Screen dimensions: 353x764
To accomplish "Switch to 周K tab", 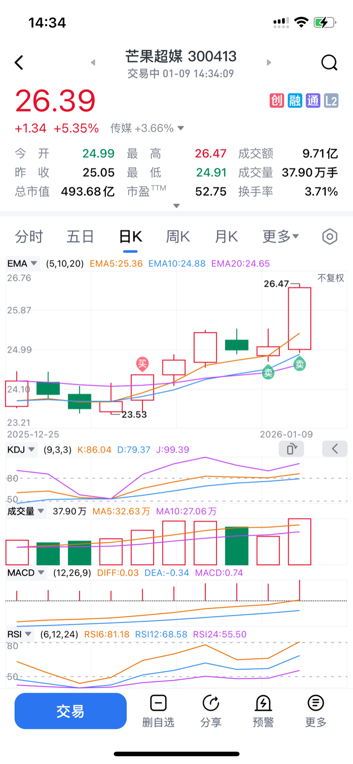I will click(178, 237).
